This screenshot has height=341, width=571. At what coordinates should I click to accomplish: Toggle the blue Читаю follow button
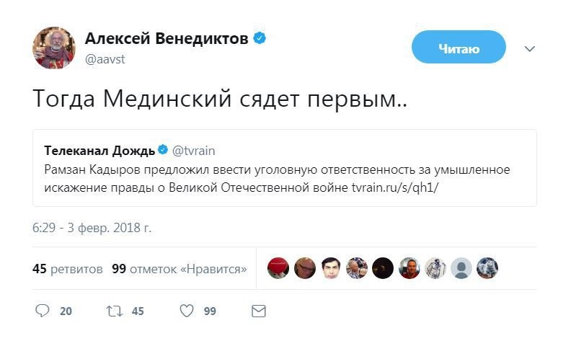[459, 48]
